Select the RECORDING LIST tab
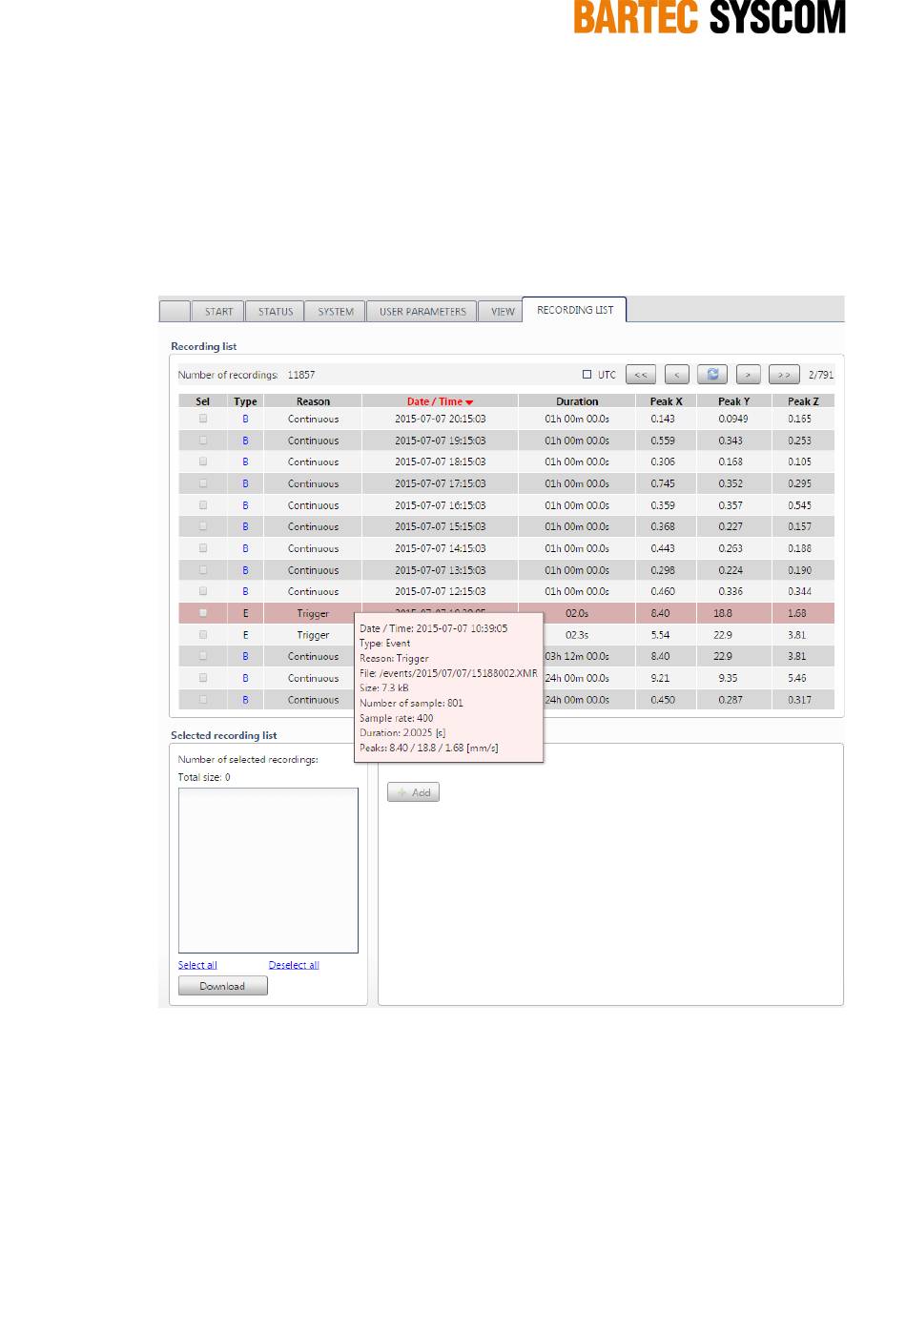The width and height of the screenshot is (906, 1333). point(575,310)
